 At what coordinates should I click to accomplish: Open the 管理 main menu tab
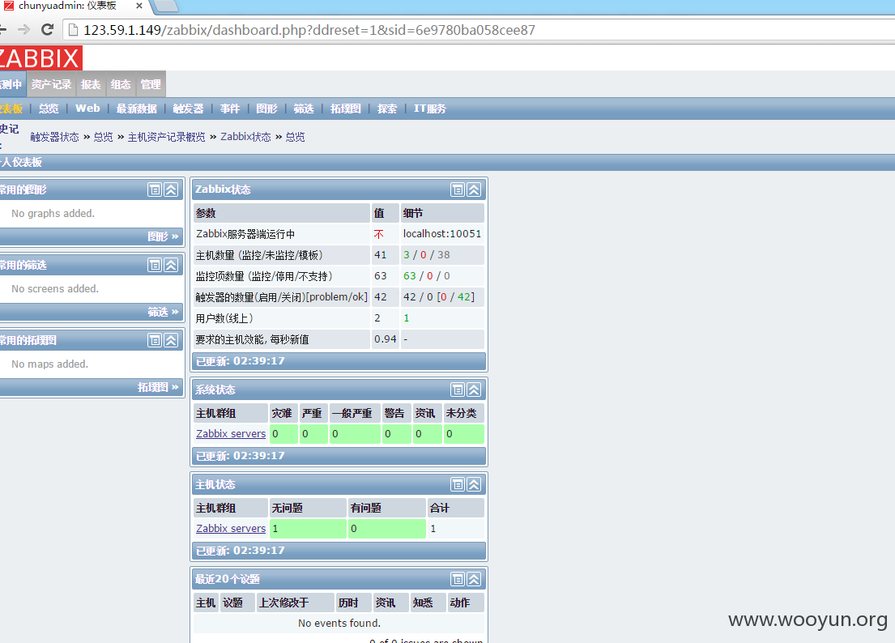tap(151, 84)
